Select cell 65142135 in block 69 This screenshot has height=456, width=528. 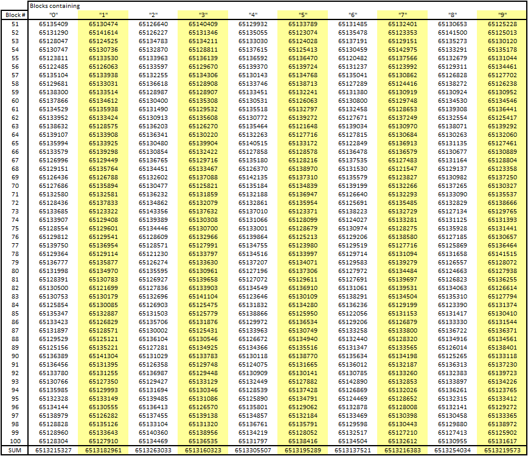(x=253, y=178)
